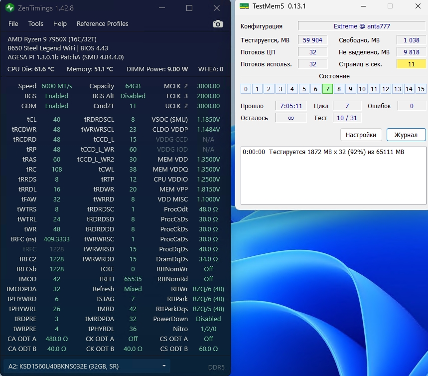This screenshot has width=428, height=376.
Task: Click the GDM Enabled value
Action: [x=56, y=106]
